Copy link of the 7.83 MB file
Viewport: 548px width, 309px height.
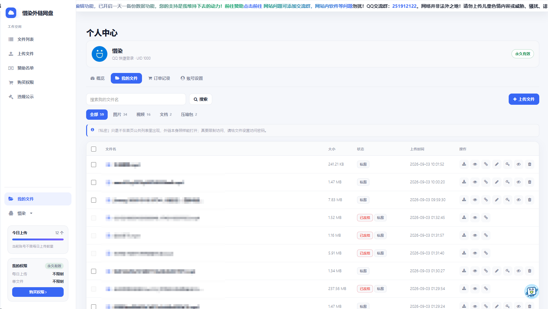click(486, 200)
